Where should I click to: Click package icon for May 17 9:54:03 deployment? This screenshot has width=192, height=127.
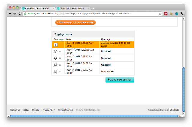pyautogui.click(x=55, y=65)
